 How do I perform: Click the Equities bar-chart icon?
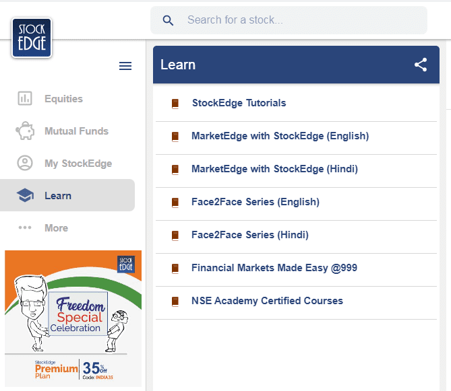(25, 98)
